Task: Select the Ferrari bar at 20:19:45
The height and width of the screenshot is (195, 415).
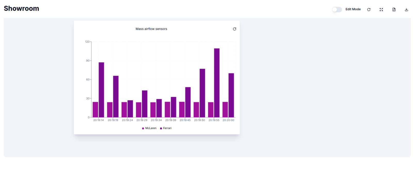Action: pyautogui.click(x=188, y=102)
